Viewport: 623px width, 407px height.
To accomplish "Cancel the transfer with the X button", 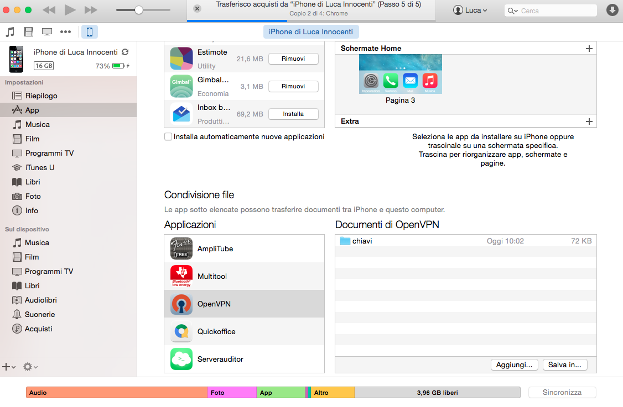I will 197,8.
